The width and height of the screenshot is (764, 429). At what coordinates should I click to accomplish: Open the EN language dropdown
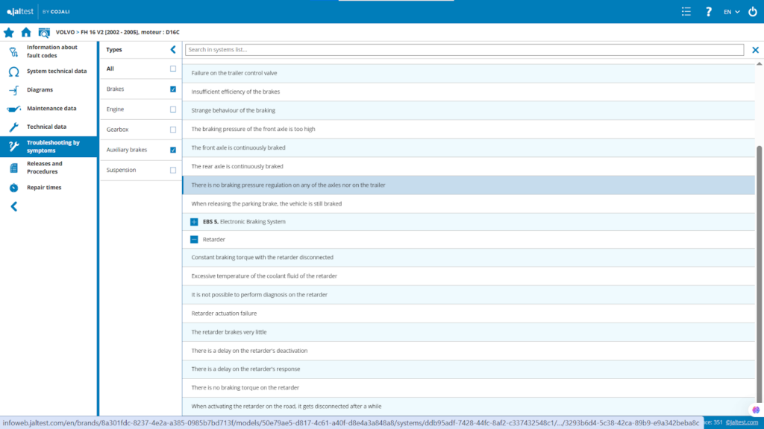click(x=731, y=12)
